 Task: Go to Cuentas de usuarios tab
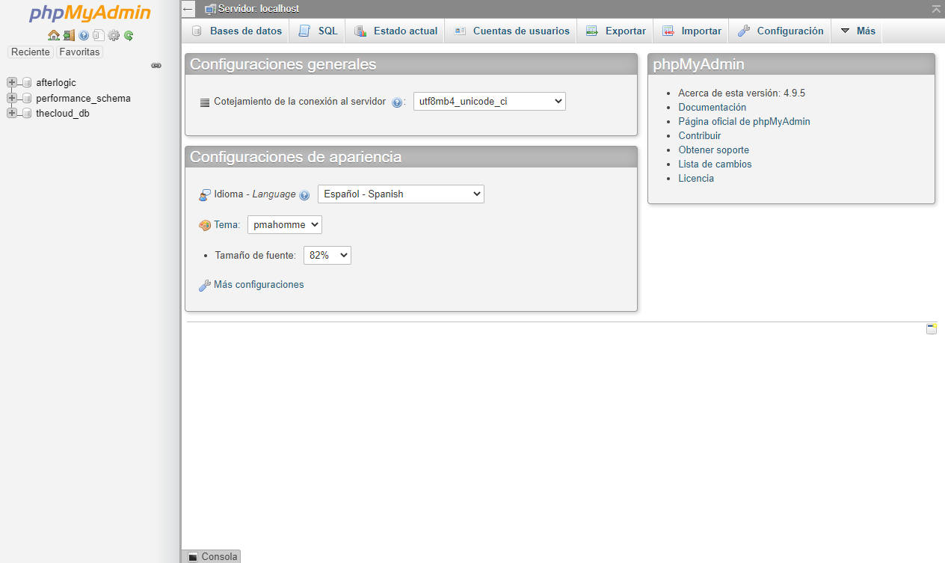[x=511, y=31]
